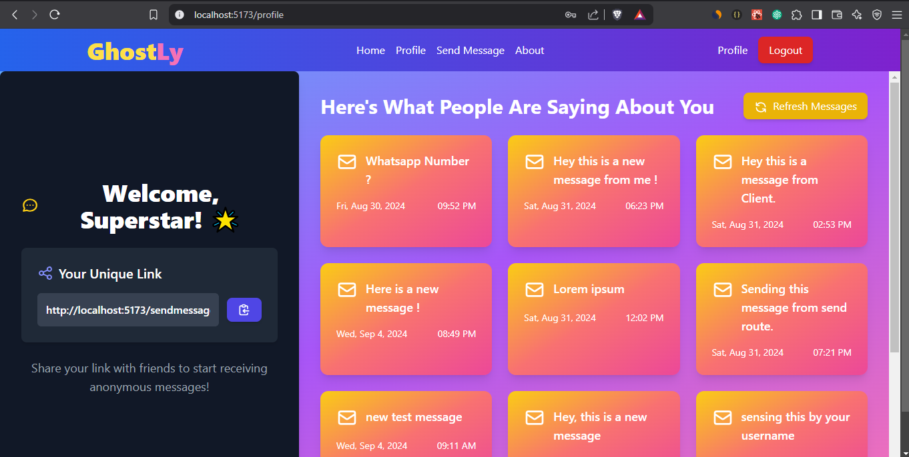Click 'Your Unique Link' label
This screenshot has width=909, height=457.
coord(110,274)
